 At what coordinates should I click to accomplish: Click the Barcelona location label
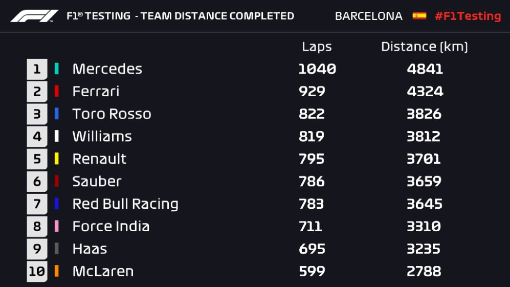(x=368, y=16)
